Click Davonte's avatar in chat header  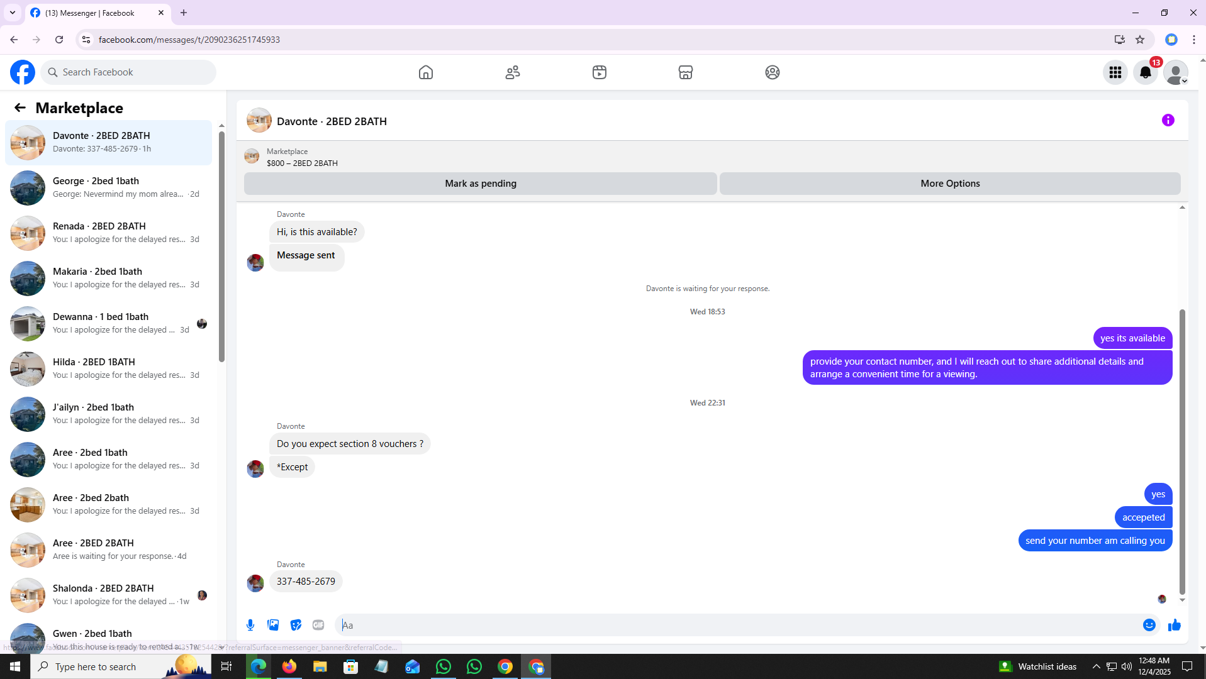259,120
